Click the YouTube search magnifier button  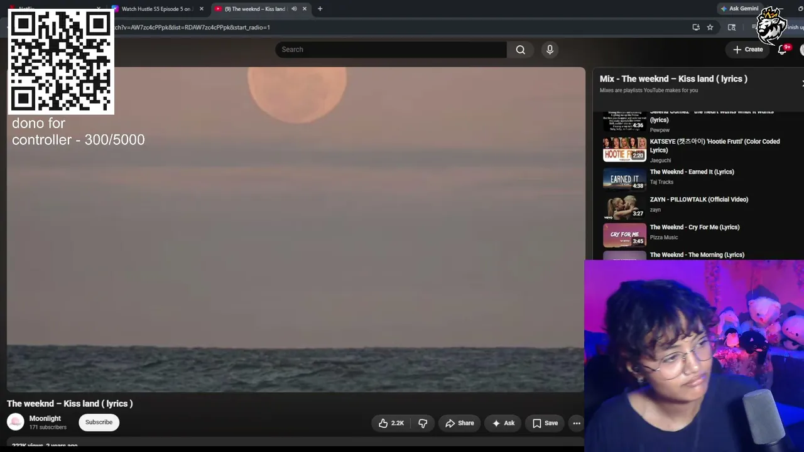click(x=520, y=50)
